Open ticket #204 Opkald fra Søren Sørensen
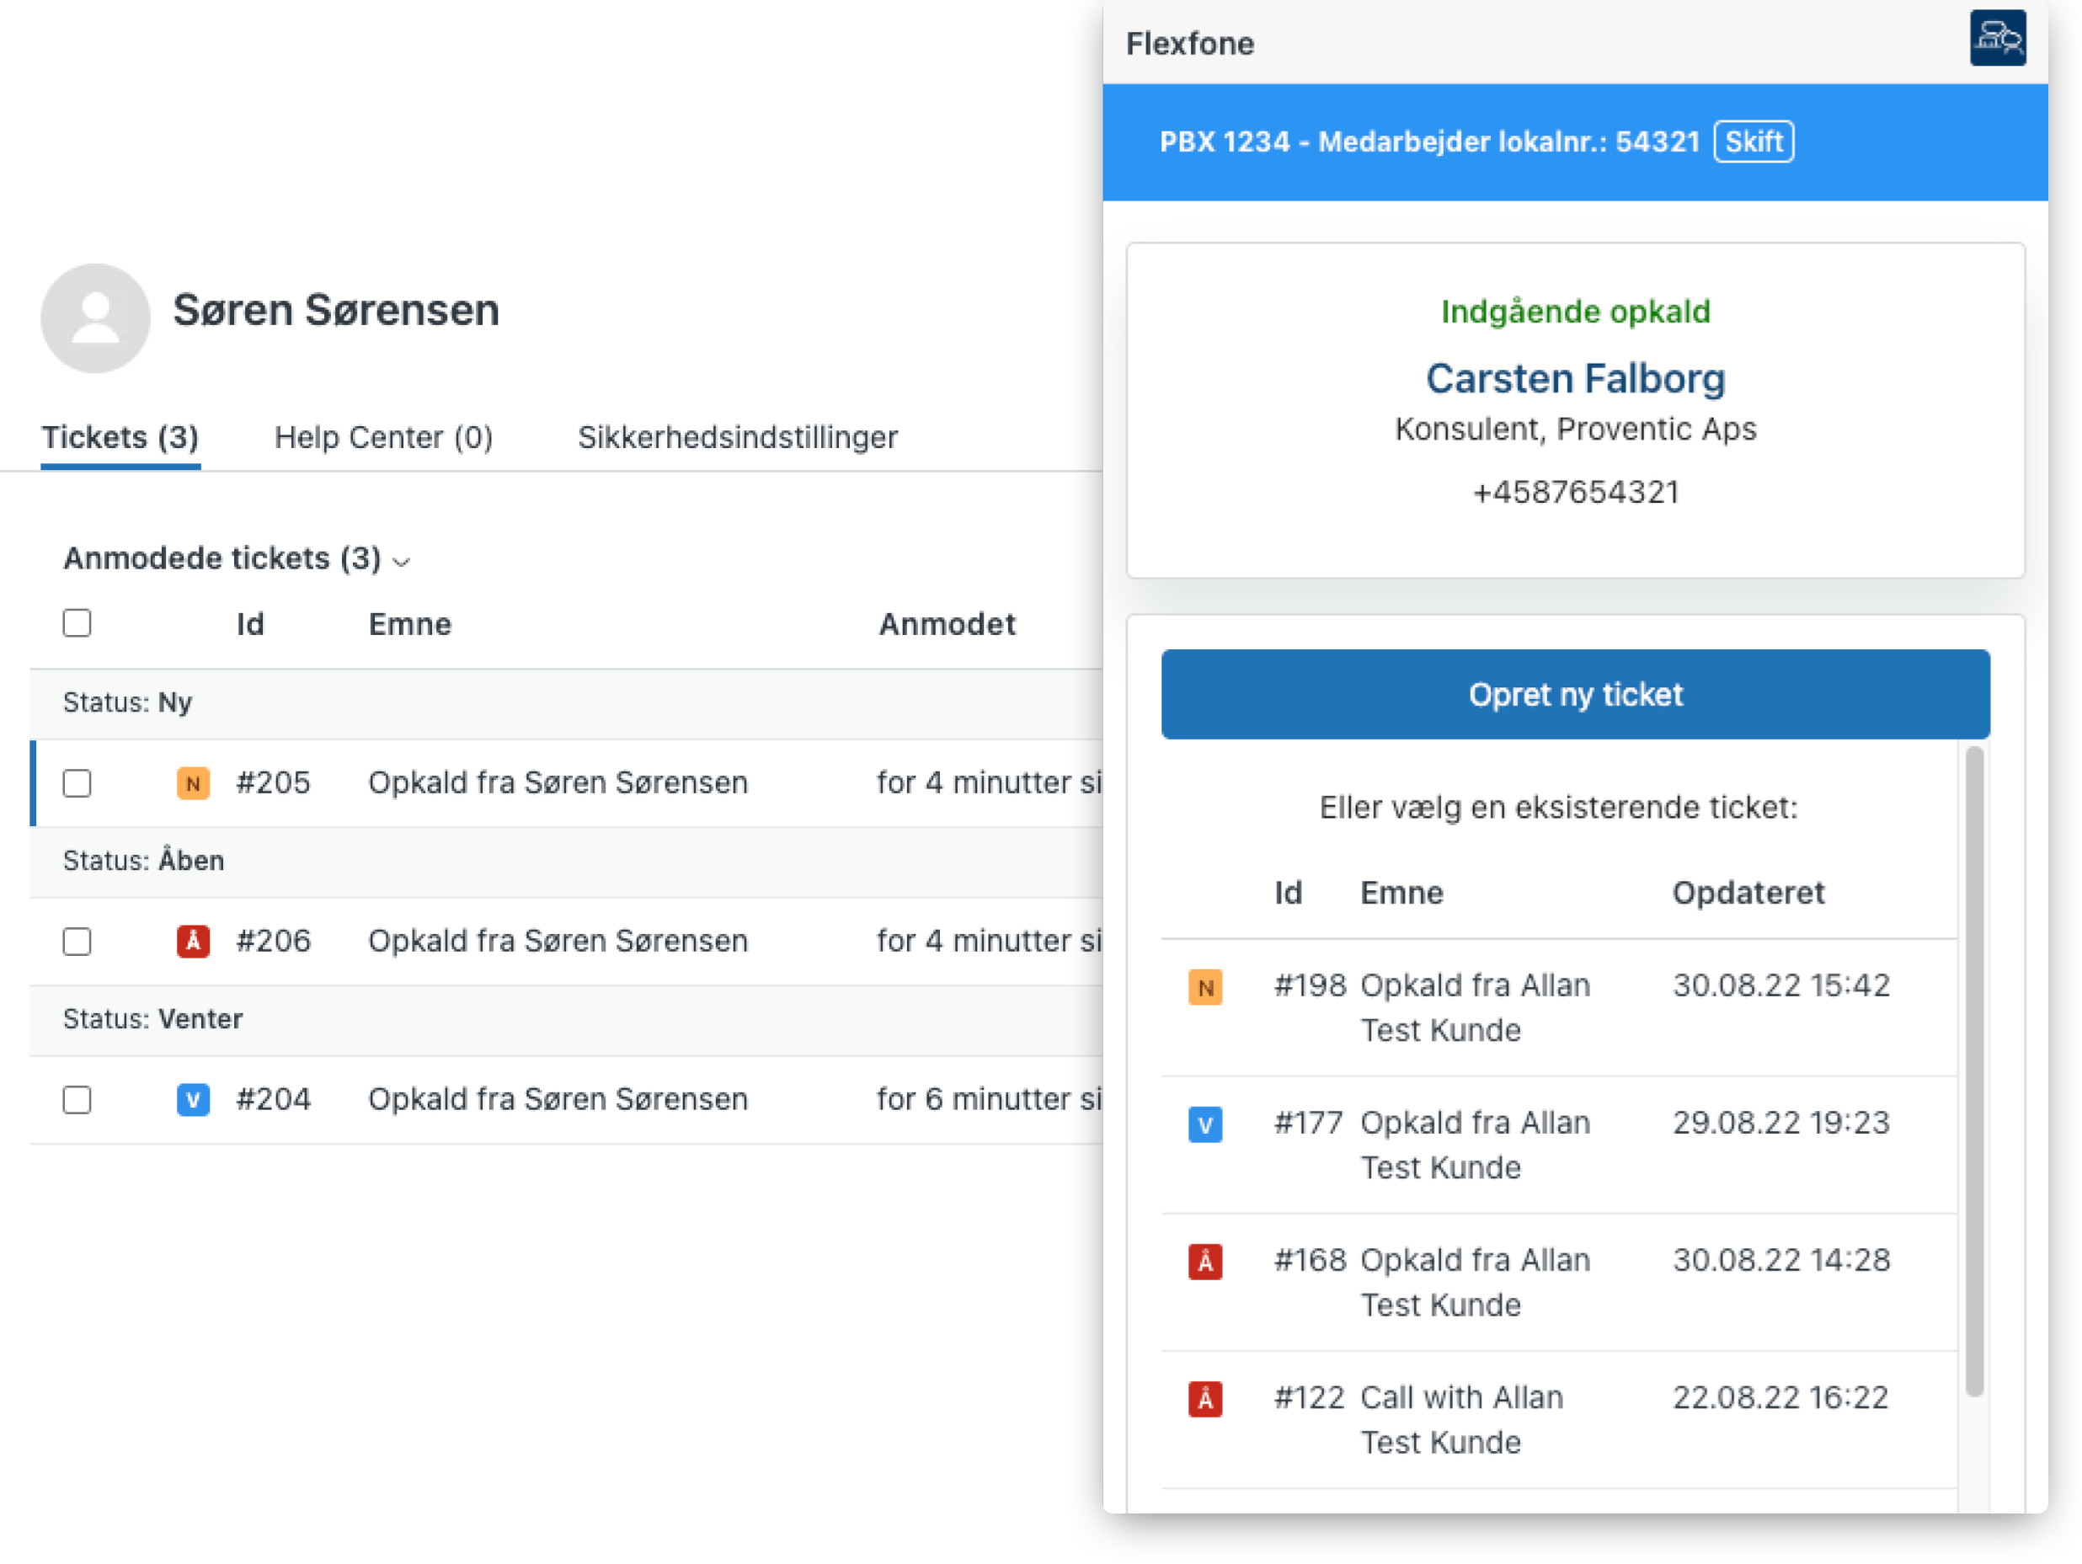This screenshot has height=1564, width=2082. point(558,1099)
